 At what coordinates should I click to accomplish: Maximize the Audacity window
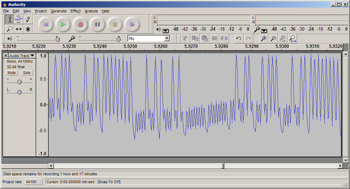pos(339,4)
